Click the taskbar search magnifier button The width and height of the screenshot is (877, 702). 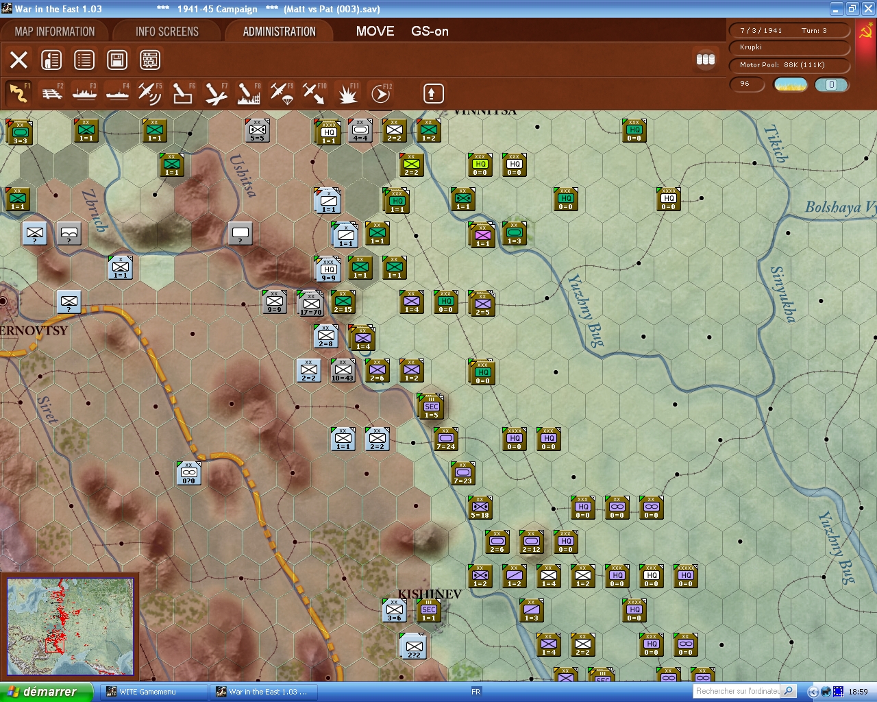pos(789,691)
